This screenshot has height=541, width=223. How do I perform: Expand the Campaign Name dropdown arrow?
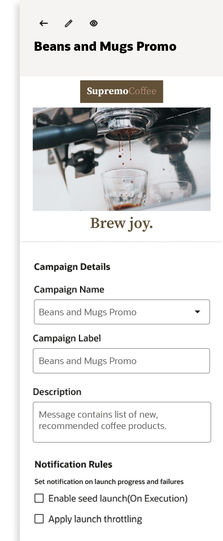(x=198, y=312)
